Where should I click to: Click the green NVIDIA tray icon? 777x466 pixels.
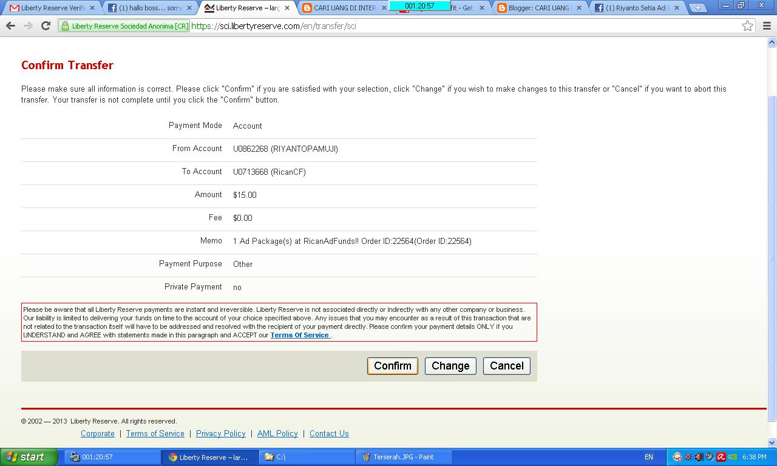click(x=733, y=457)
